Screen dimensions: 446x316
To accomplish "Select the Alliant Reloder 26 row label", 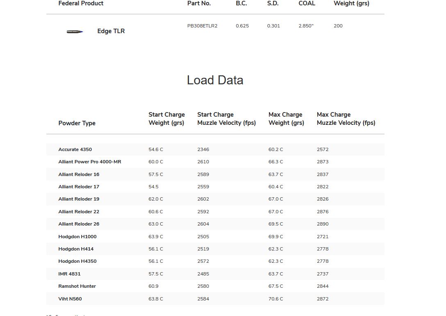I will point(79,224).
